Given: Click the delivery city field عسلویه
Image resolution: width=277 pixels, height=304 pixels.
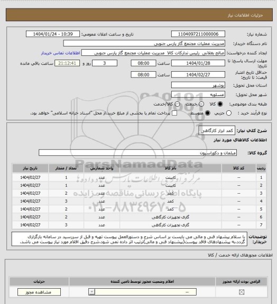Looking at the screenshot, I should pyautogui.click(x=198, y=94).
